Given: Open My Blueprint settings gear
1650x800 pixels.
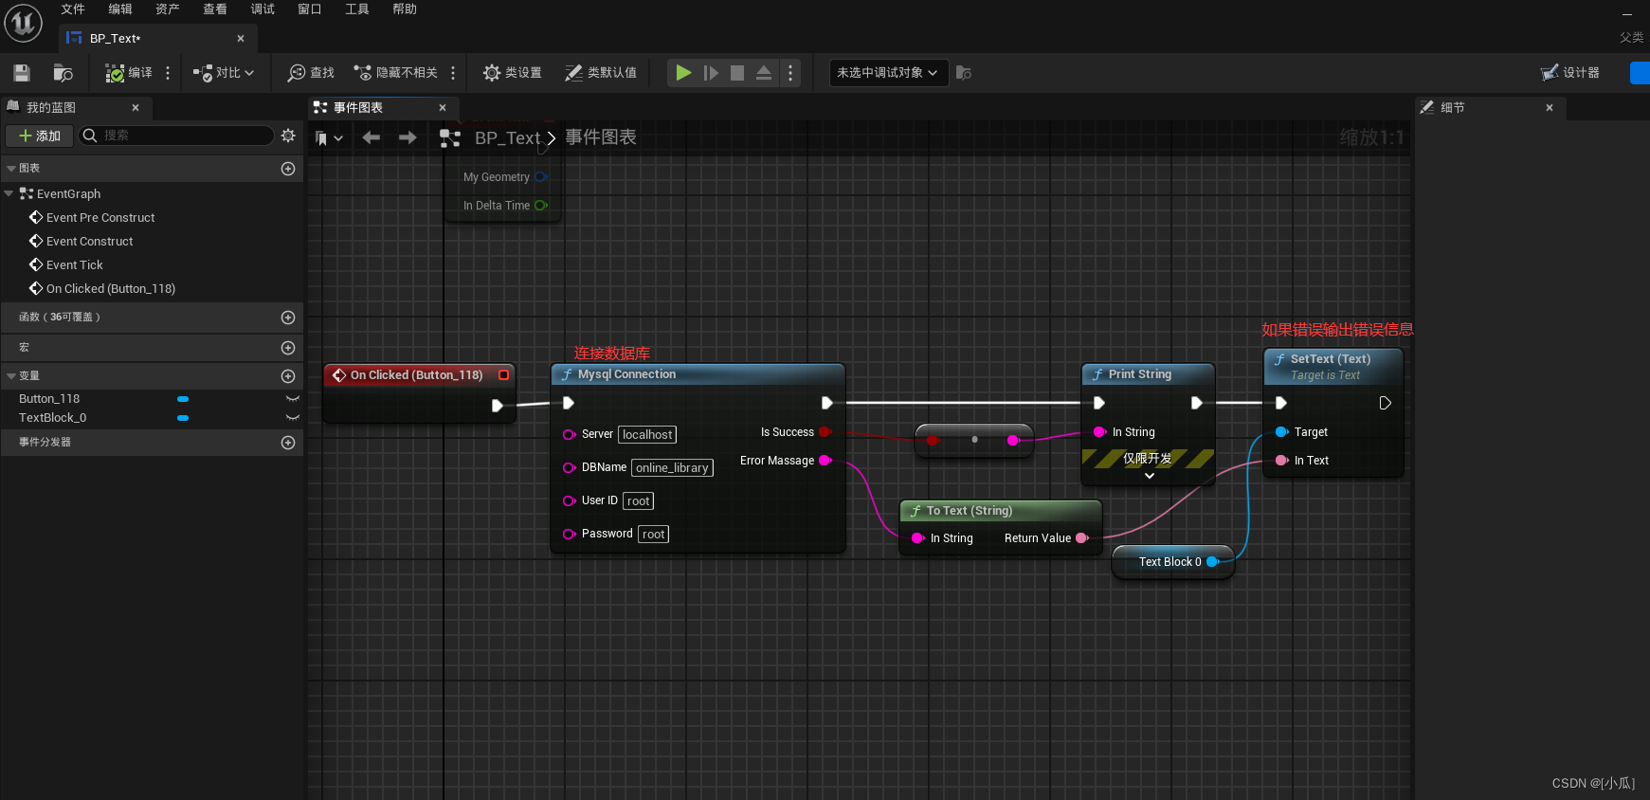Looking at the screenshot, I should click(288, 136).
